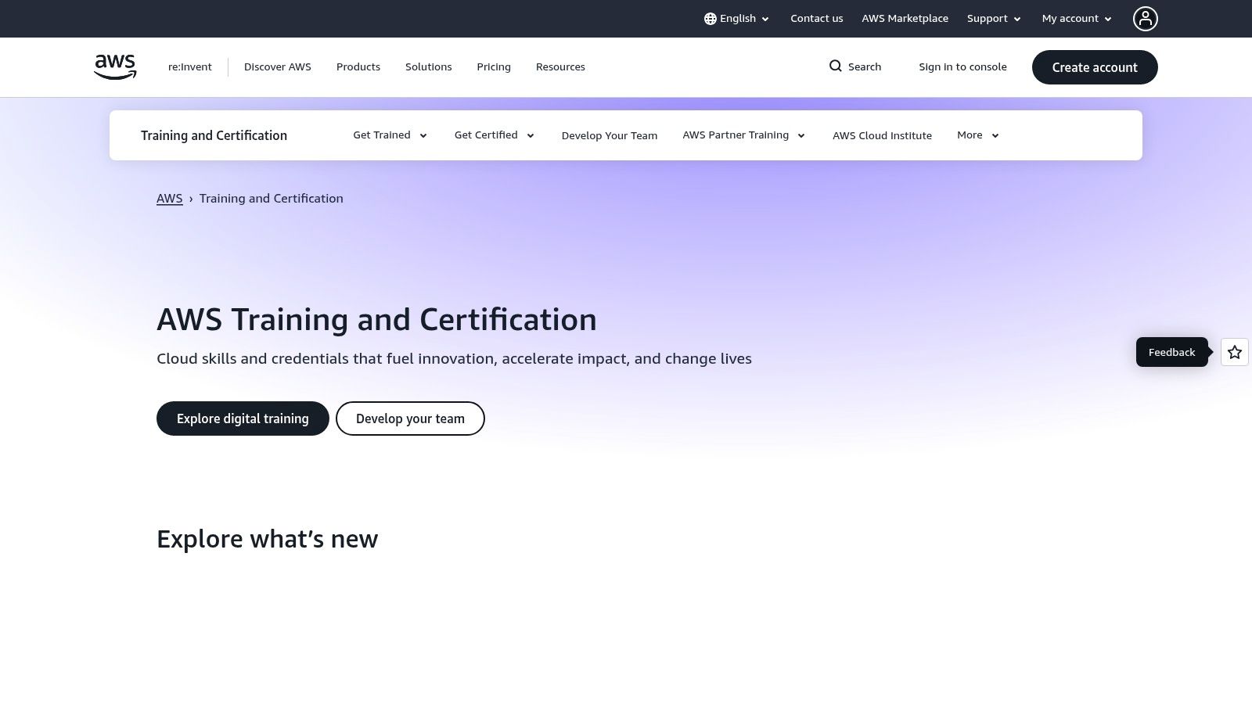This screenshot has width=1252, height=704.
Task: Open the Get Trained dropdown
Action: pos(389,135)
